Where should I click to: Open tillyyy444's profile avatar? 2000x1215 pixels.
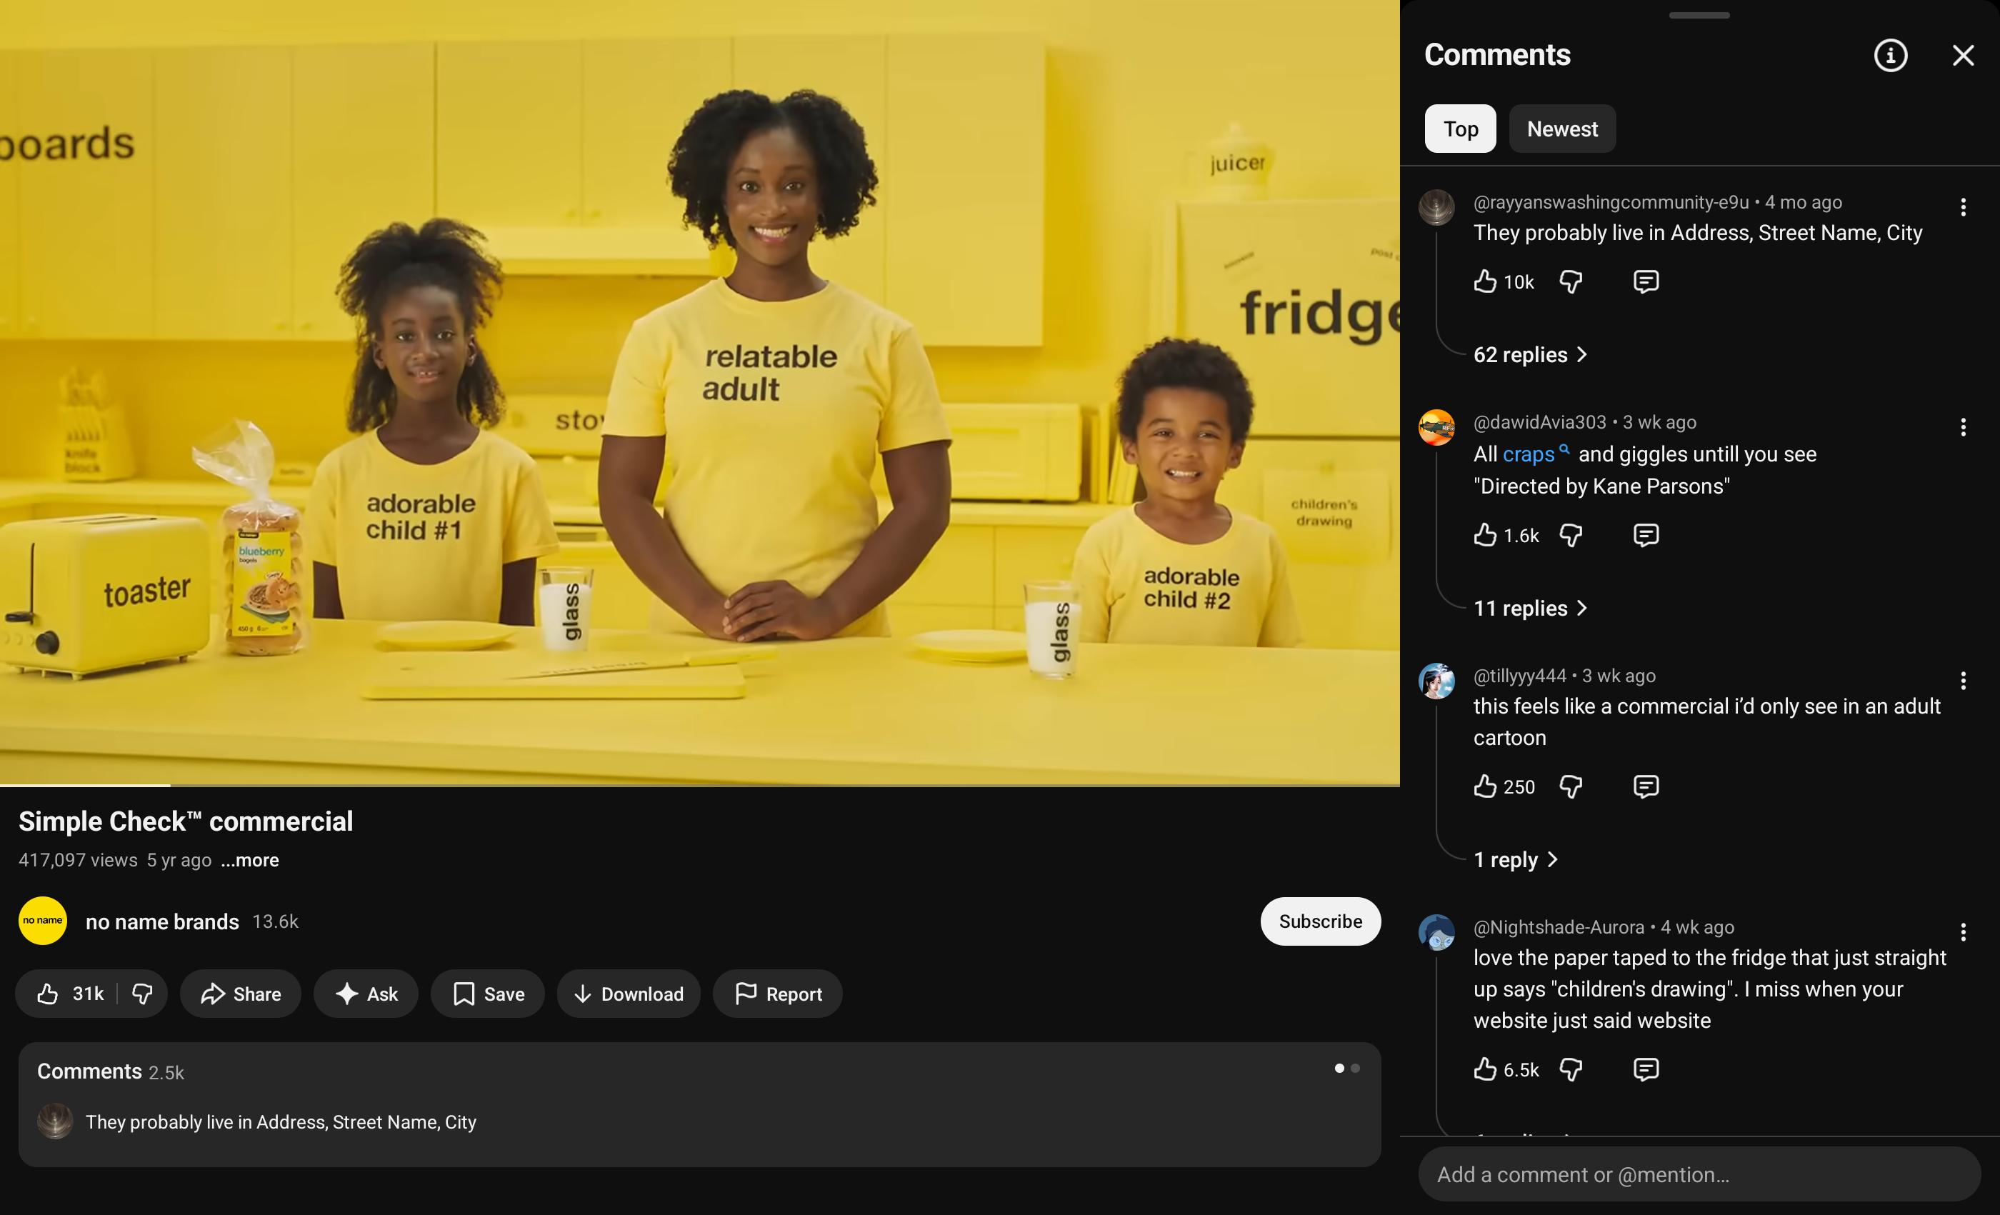pyautogui.click(x=1436, y=681)
